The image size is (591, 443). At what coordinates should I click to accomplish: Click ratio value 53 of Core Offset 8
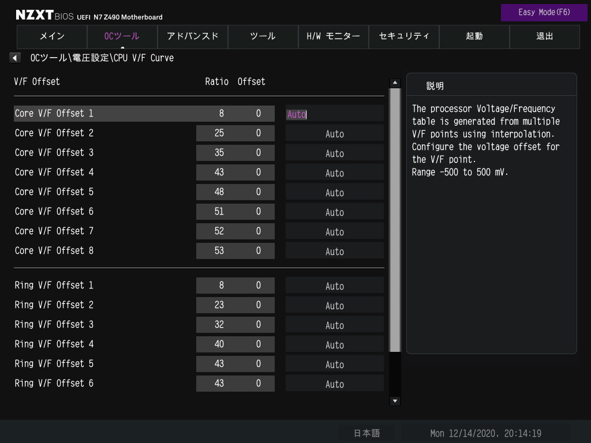[219, 250]
